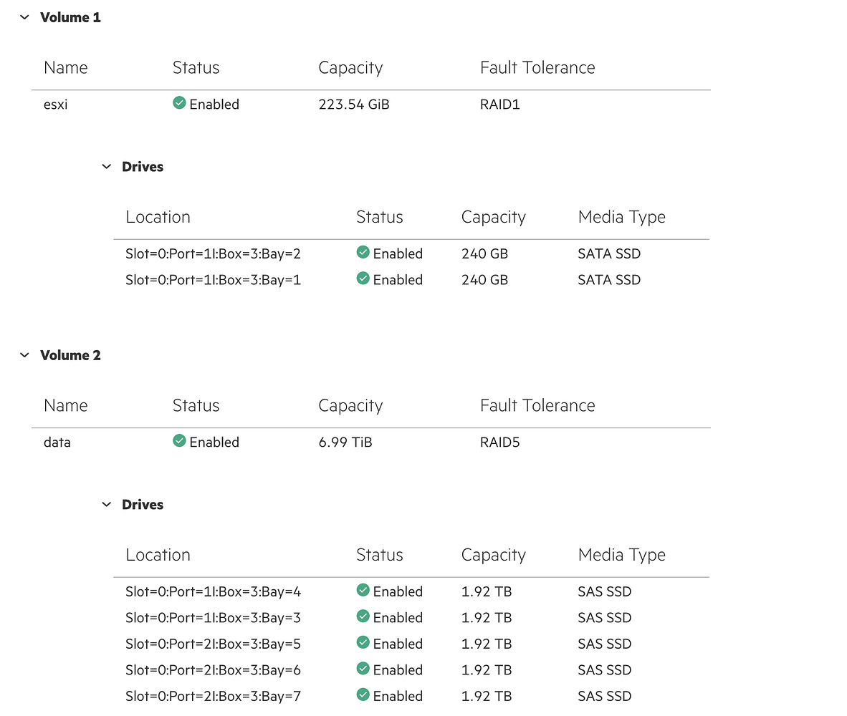The height and width of the screenshot is (716, 847).
Task: Click the RAID5 fault tolerance value
Action: tap(499, 442)
